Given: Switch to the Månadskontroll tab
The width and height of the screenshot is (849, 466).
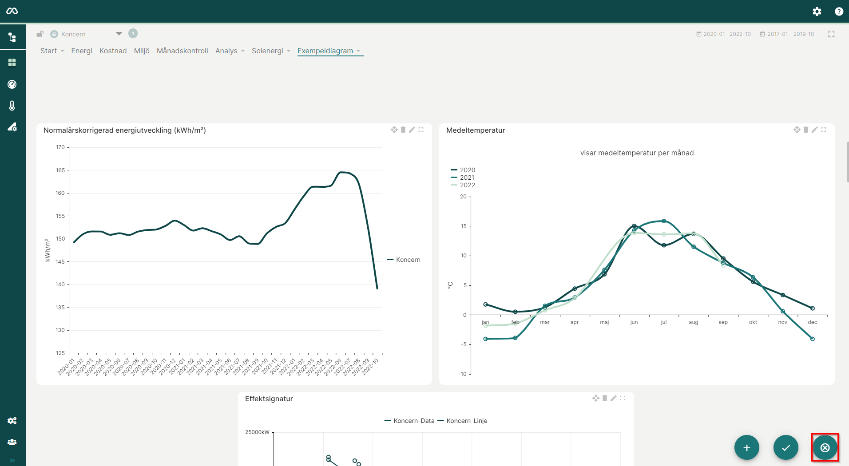Looking at the screenshot, I should pyautogui.click(x=182, y=51).
